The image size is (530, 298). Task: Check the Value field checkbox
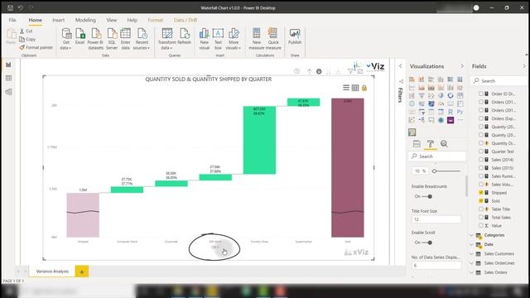(x=480, y=225)
